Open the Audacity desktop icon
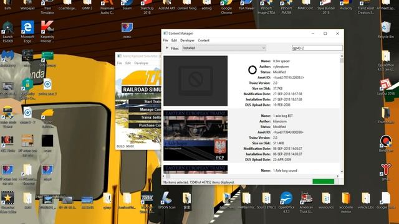This screenshot has width=399, height=224. pyautogui.click(x=346, y=5)
